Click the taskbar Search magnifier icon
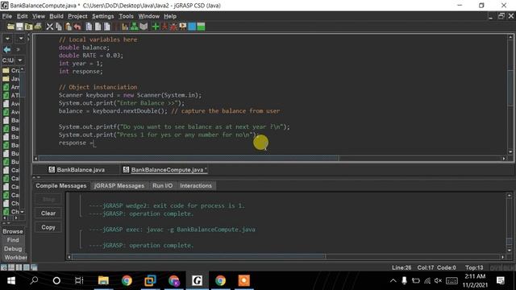The image size is (516, 290). tap(34, 280)
